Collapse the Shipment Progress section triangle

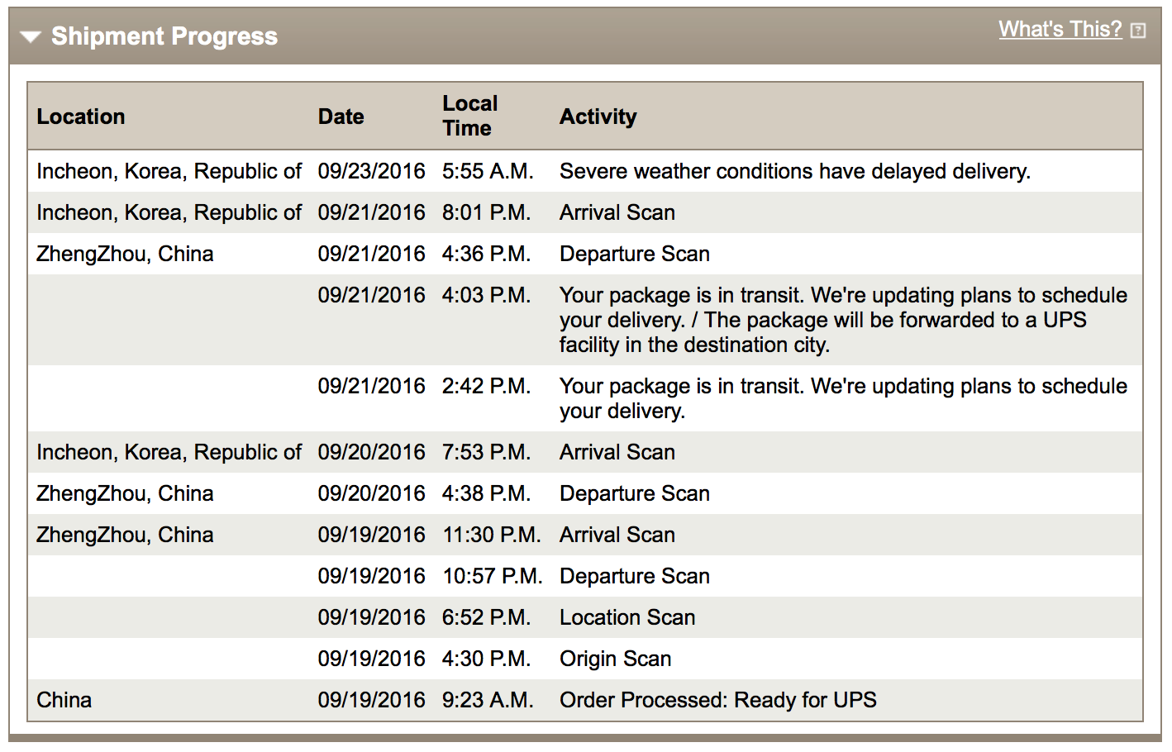click(x=31, y=37)
